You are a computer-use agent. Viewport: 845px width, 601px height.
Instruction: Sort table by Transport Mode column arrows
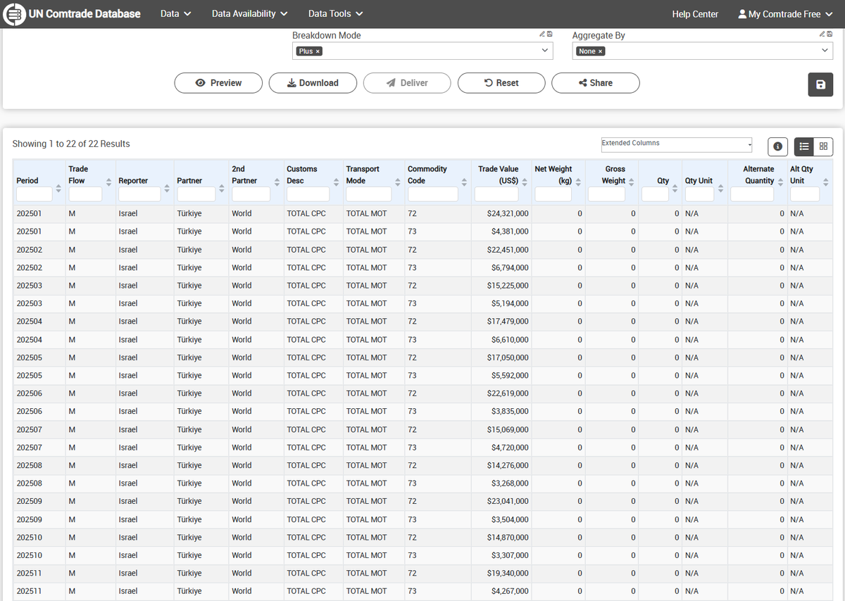[398, 182]
